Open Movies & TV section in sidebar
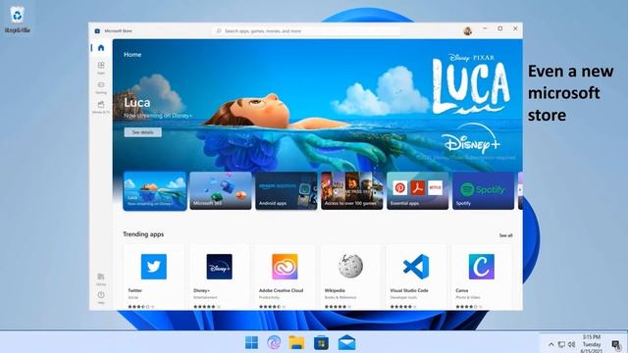This screenshot has width=628, height=353. point(101,107)
